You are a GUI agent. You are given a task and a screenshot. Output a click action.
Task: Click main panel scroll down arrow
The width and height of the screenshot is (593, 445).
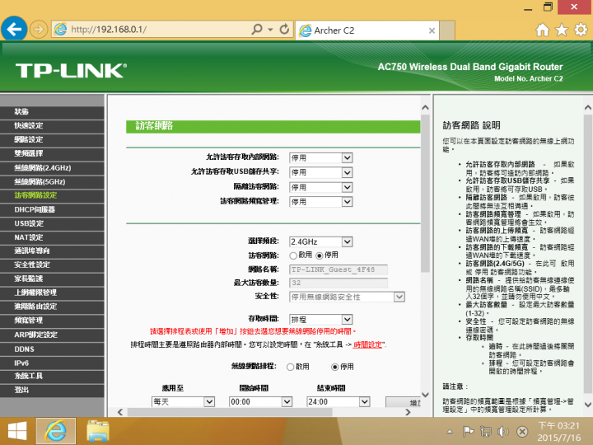(425, 395)
